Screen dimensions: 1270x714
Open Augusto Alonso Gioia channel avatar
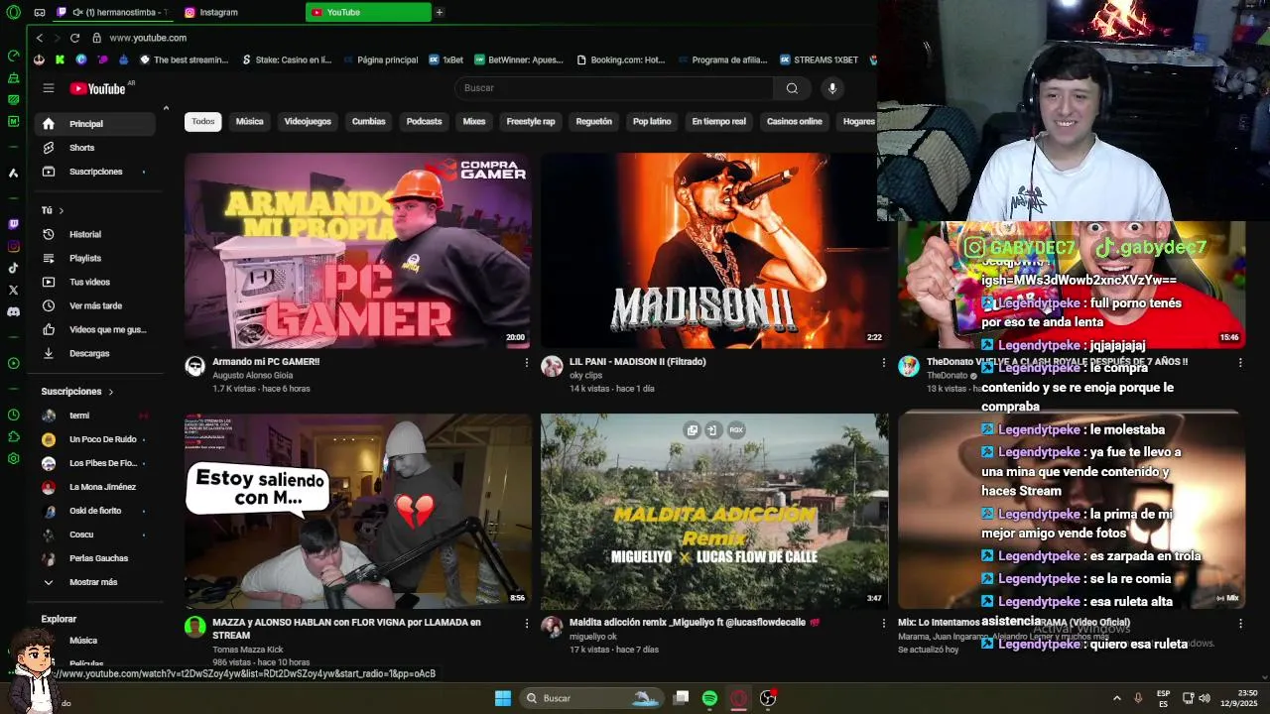195,367
